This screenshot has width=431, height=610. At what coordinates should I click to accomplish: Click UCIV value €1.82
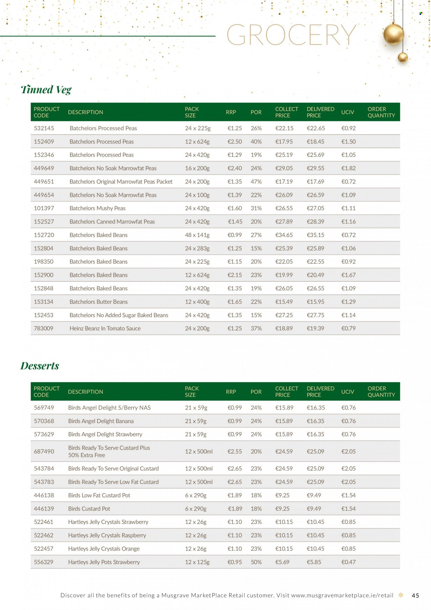pos(349,168)
